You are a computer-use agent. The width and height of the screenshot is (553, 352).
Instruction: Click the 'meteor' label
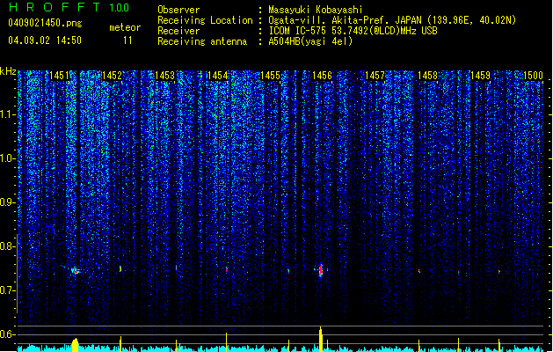tap(125, 27)
